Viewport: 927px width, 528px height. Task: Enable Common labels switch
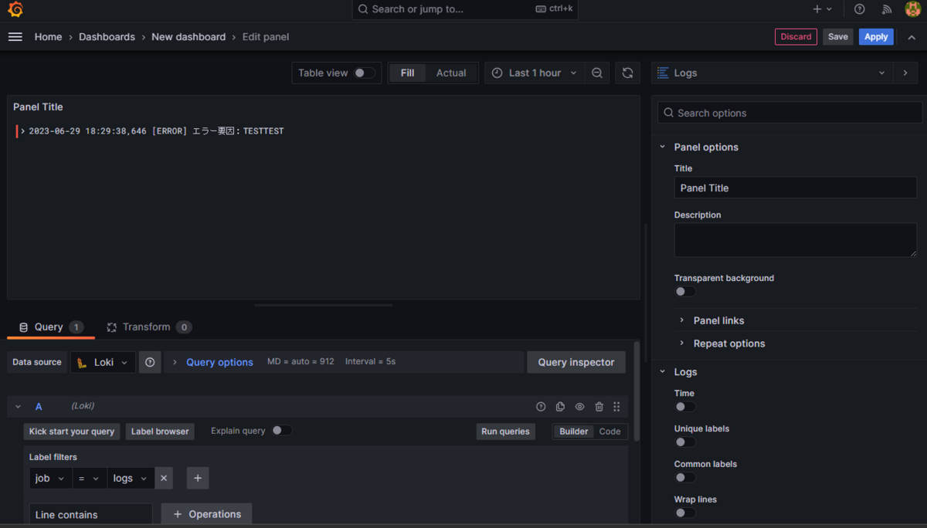click(685, 477)
